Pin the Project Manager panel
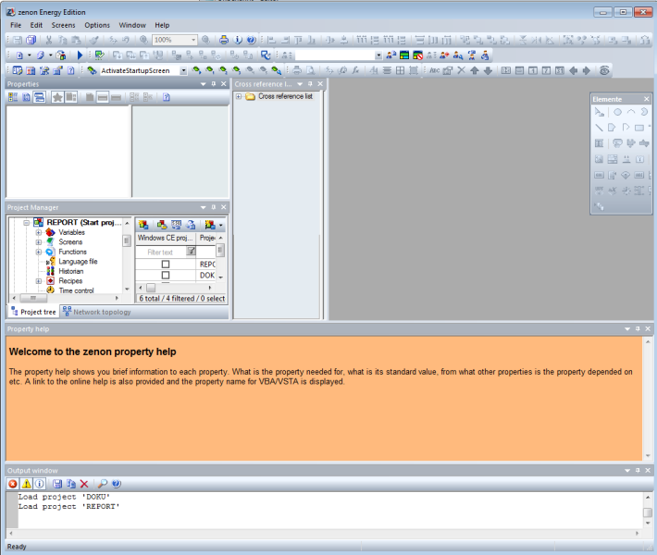657x555 pixels. click(214, 207)
